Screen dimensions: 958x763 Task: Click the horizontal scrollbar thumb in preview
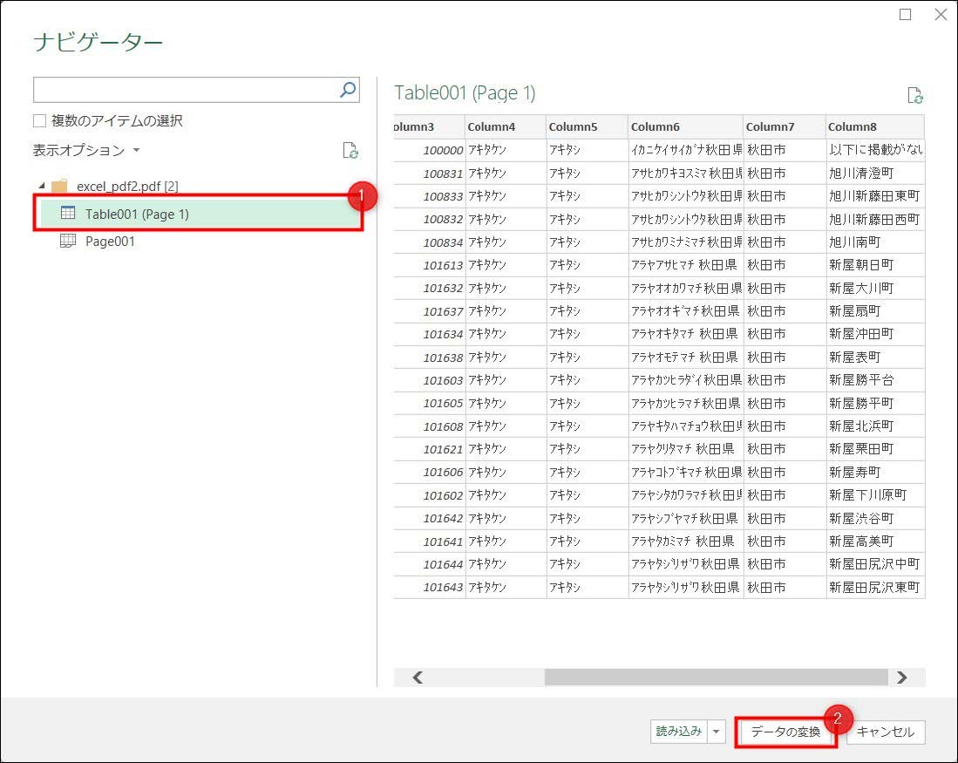pyautogui.click(x=715, y=678)
